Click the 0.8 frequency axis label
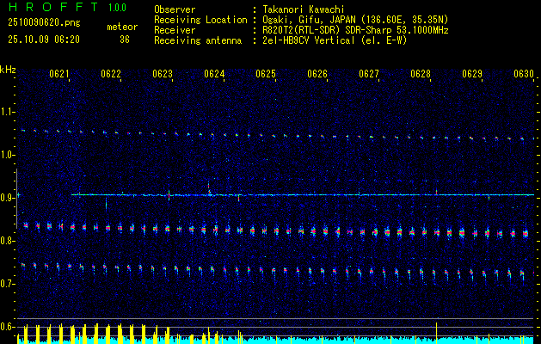This screenshot has height=344, width=541. coord(7,241)
